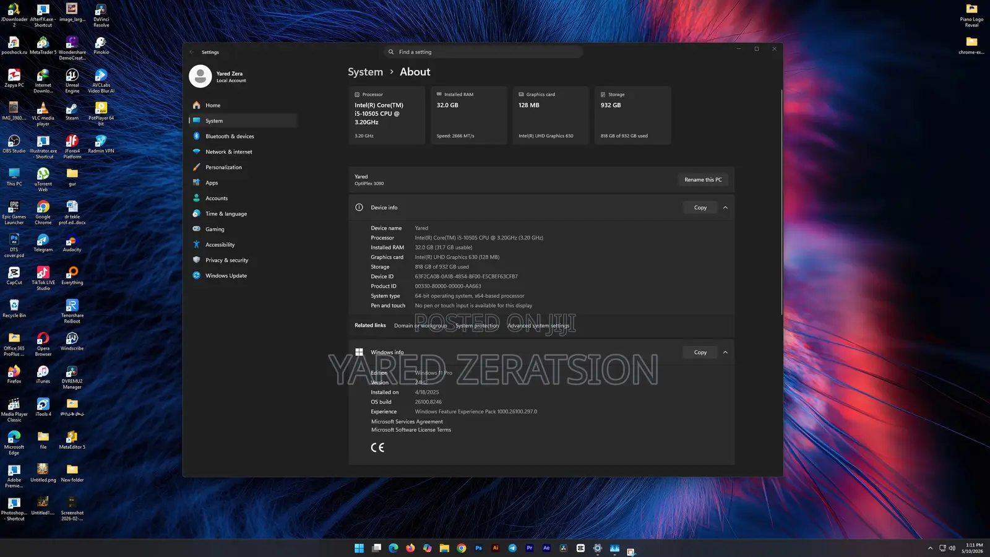Click the Yared Zera account avatar
The image size is (990, 557).
[200, 76]
